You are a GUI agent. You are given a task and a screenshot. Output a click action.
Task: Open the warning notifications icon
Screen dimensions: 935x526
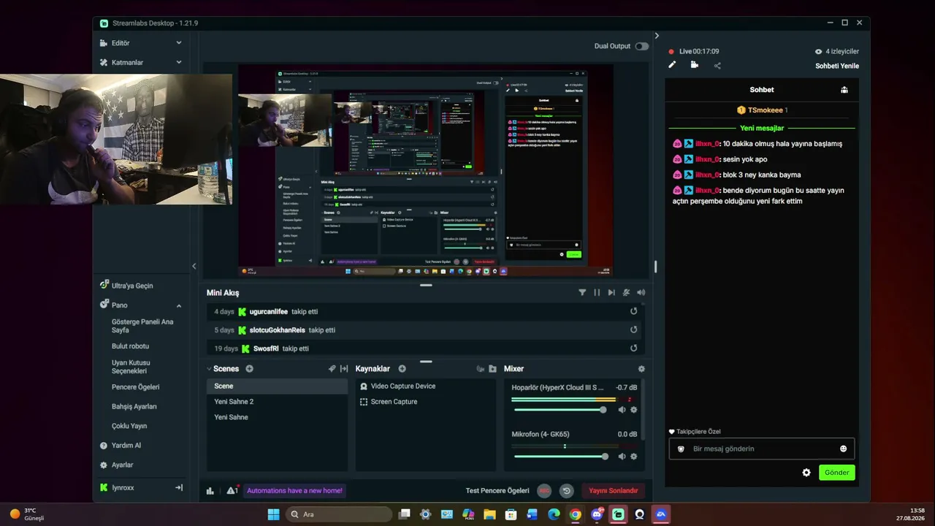tap(232, 490)
